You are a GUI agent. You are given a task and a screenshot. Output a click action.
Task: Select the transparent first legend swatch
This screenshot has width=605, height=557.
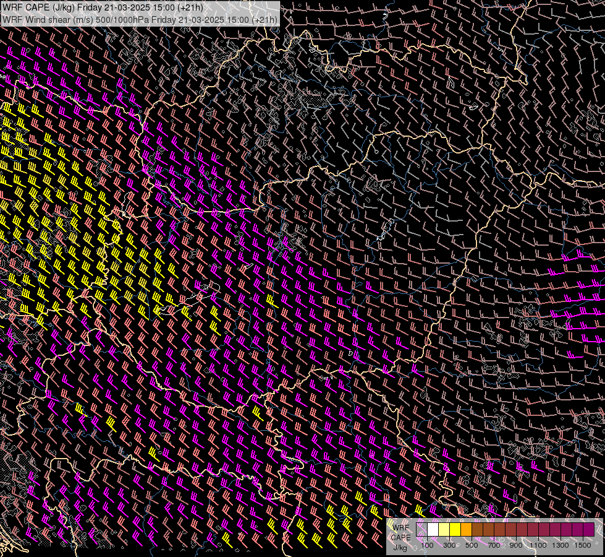click(x=421, y=529)
